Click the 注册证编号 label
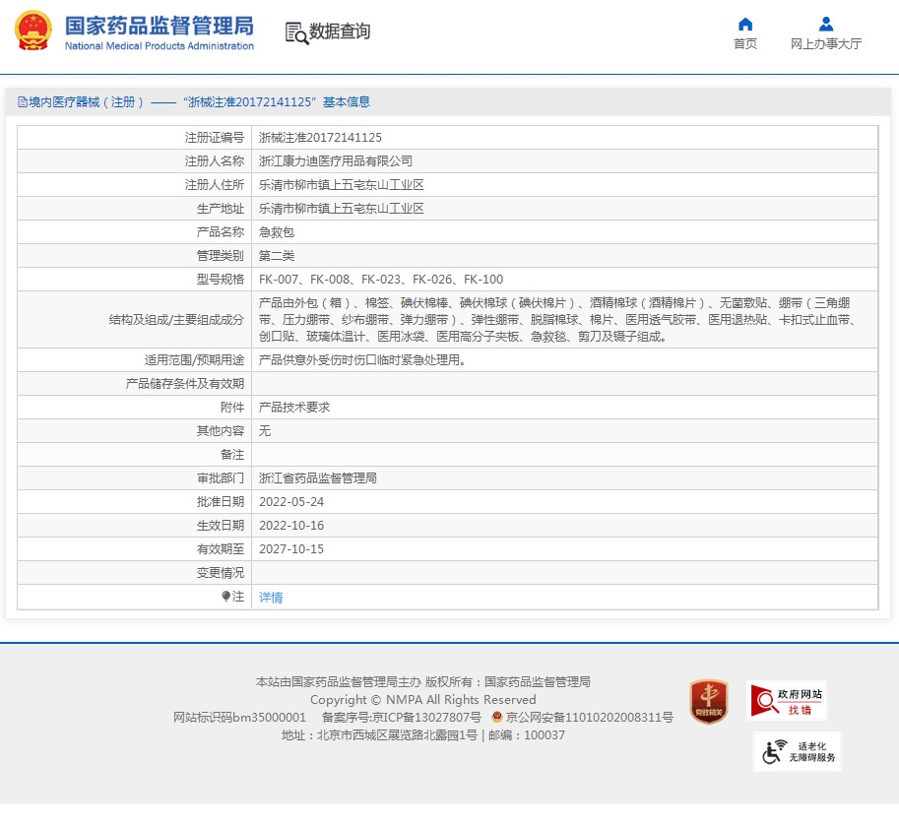This screenshot has width=899, height=826. [215, 138]
